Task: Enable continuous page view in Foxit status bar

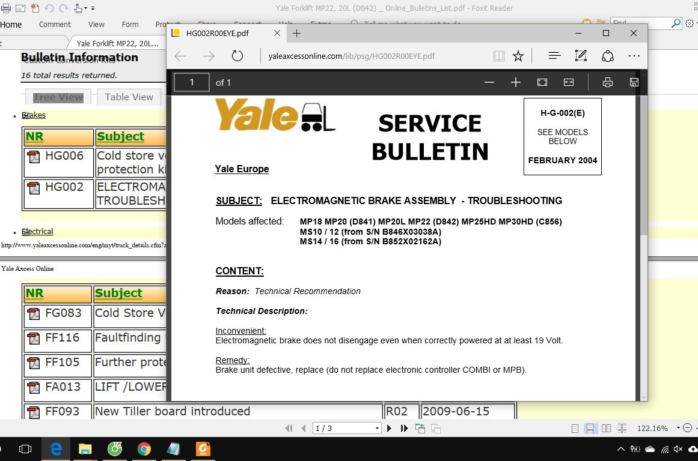Action: [589, 428]
